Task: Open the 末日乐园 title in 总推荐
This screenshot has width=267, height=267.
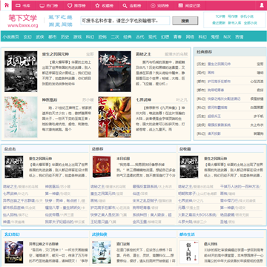Action: tap(123, 159)
